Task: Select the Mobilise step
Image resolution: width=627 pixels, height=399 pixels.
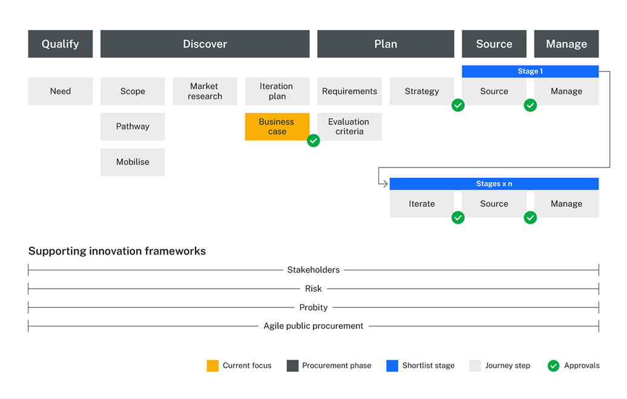Action: tap(133, 162)
